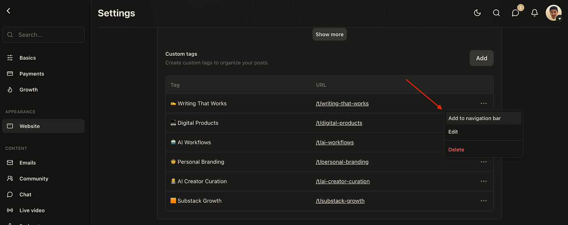Open profile avatar menu
This screenshot has height=225, width=568.
554,13
